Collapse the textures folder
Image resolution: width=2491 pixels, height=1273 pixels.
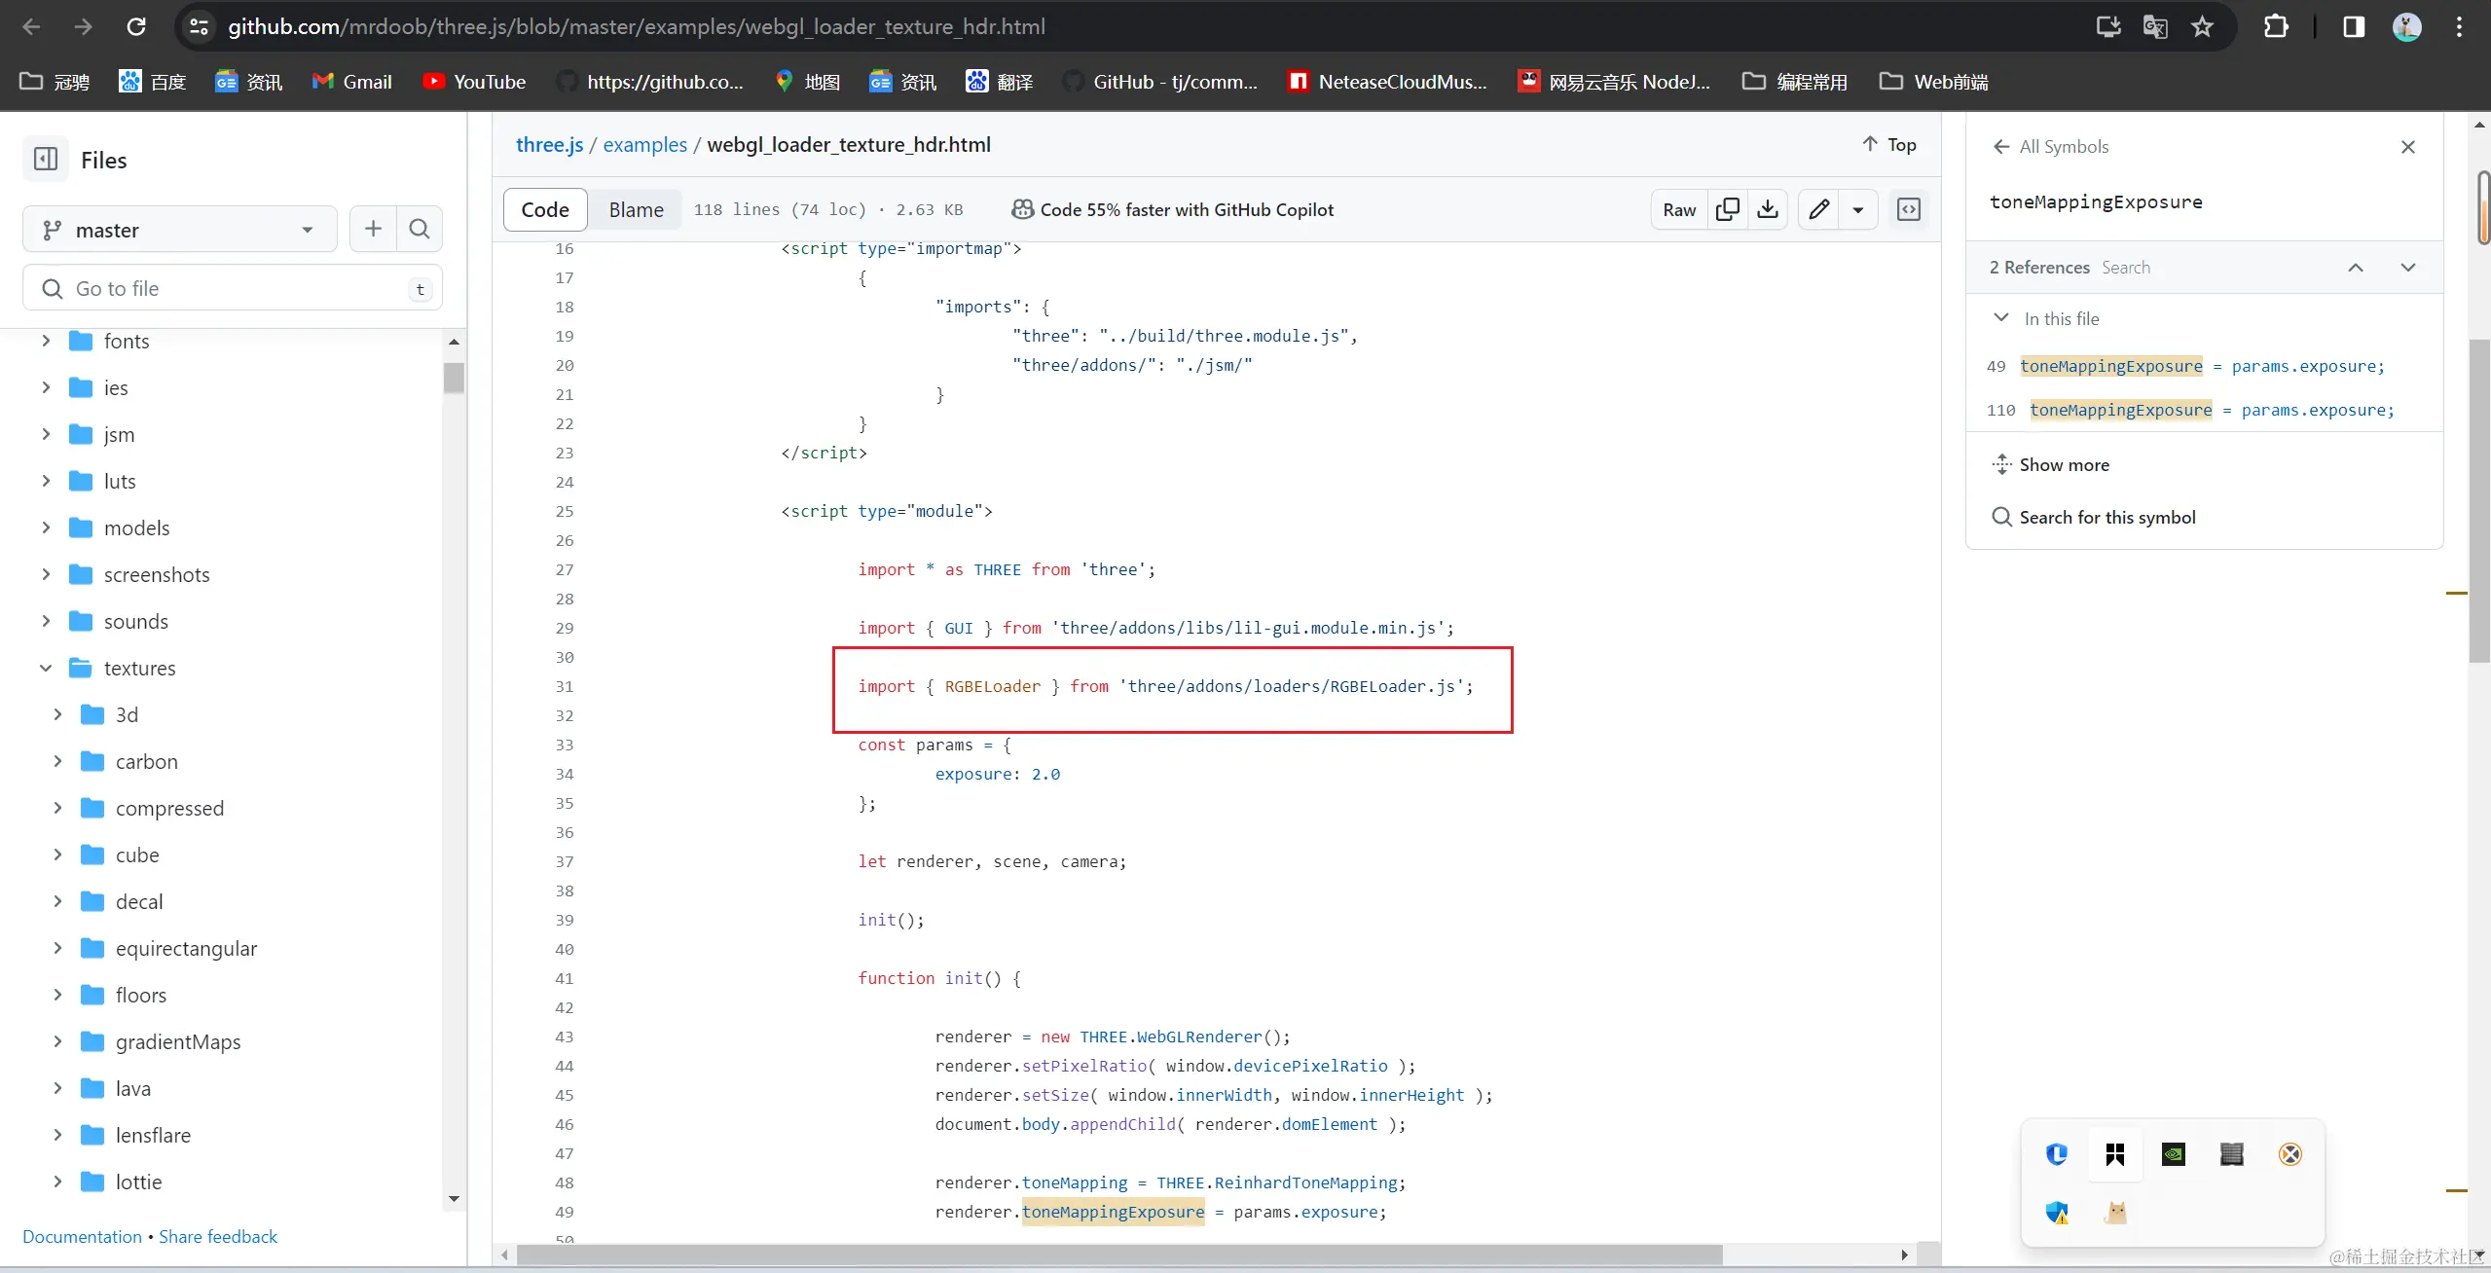click(x=46, y=668)
